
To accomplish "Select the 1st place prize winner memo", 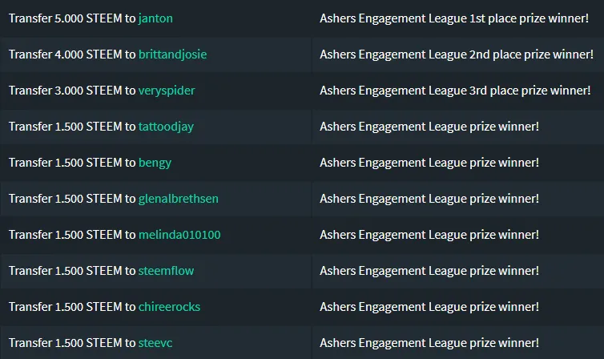I will click(454, 18).
